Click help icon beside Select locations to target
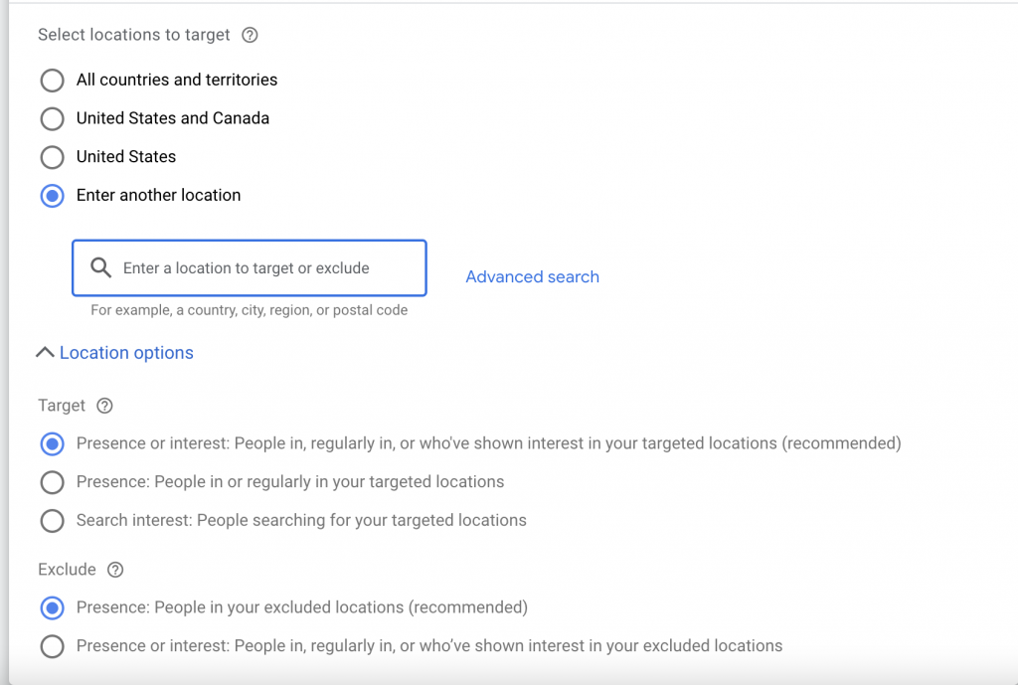 (251, 35)
